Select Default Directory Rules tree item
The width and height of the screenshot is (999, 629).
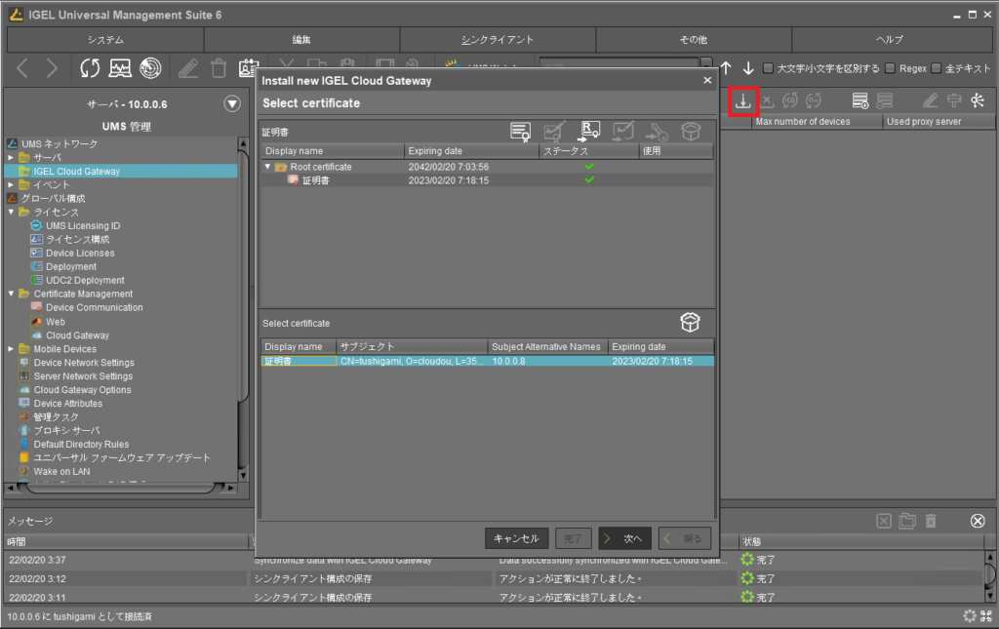coord(81,445)
